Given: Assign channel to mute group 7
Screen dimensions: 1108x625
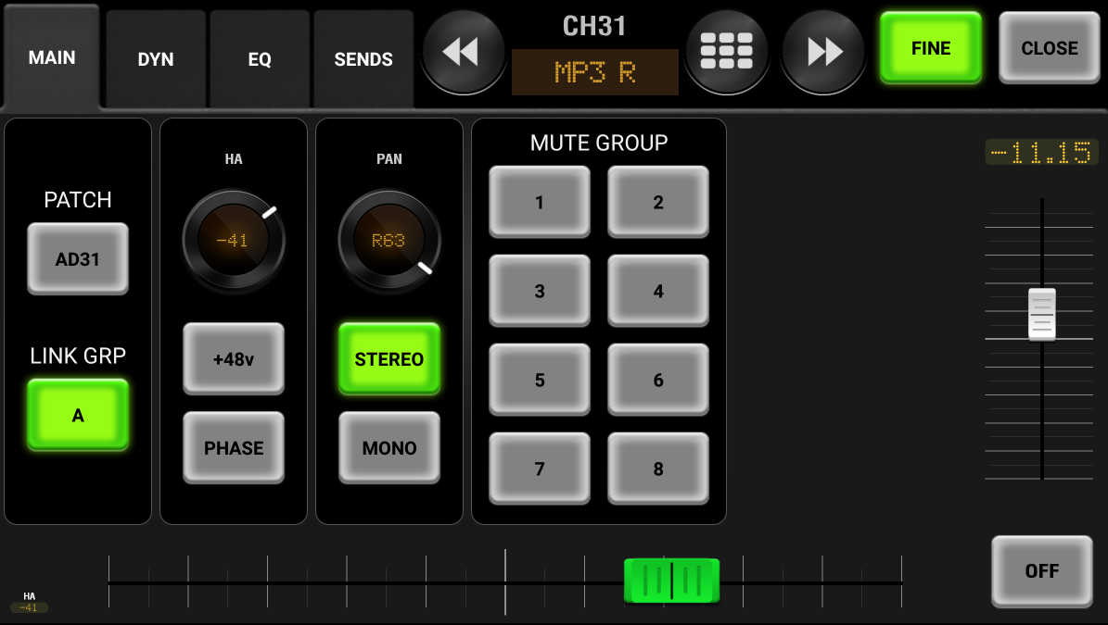Looking at the screenshot, I should point(540,469).
